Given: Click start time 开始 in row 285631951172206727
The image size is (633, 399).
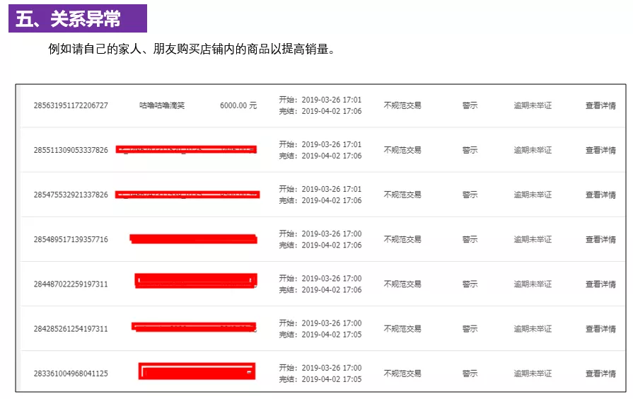Looking at the screenshot, I should tap(320, 100).
